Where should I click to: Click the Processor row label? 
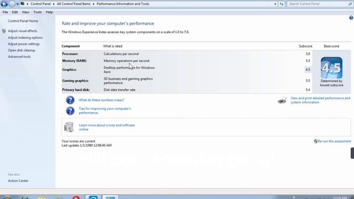click(x=70, y=54)
